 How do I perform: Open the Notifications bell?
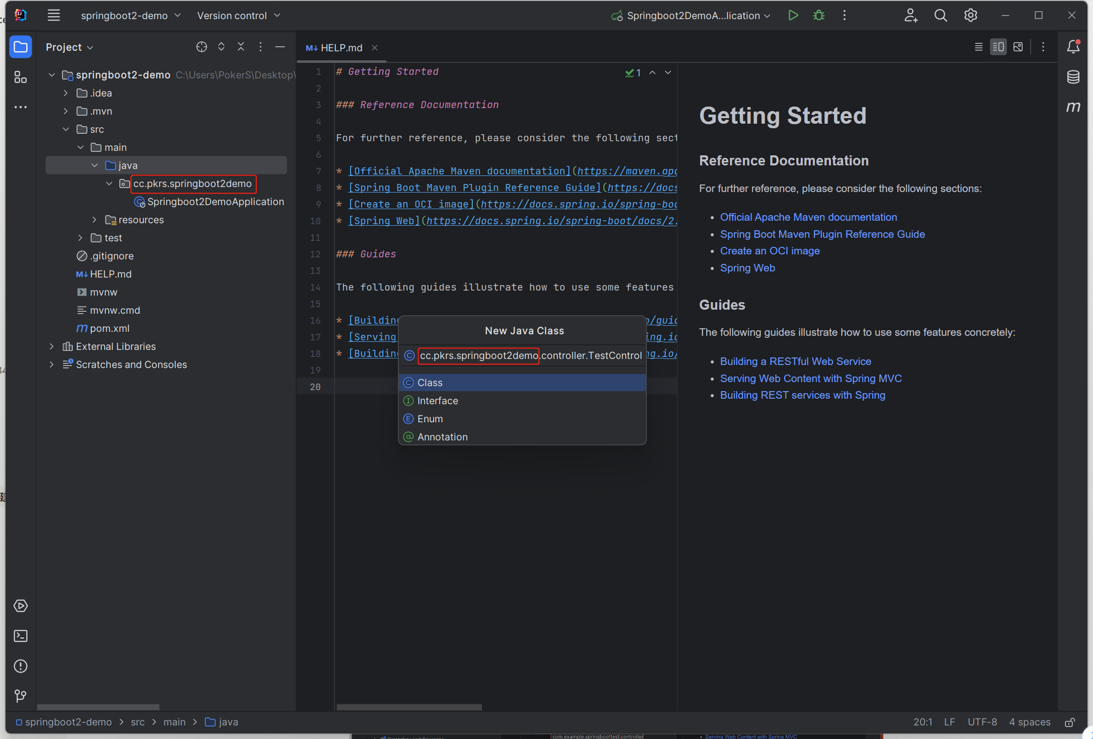(x=1073, y=47)
